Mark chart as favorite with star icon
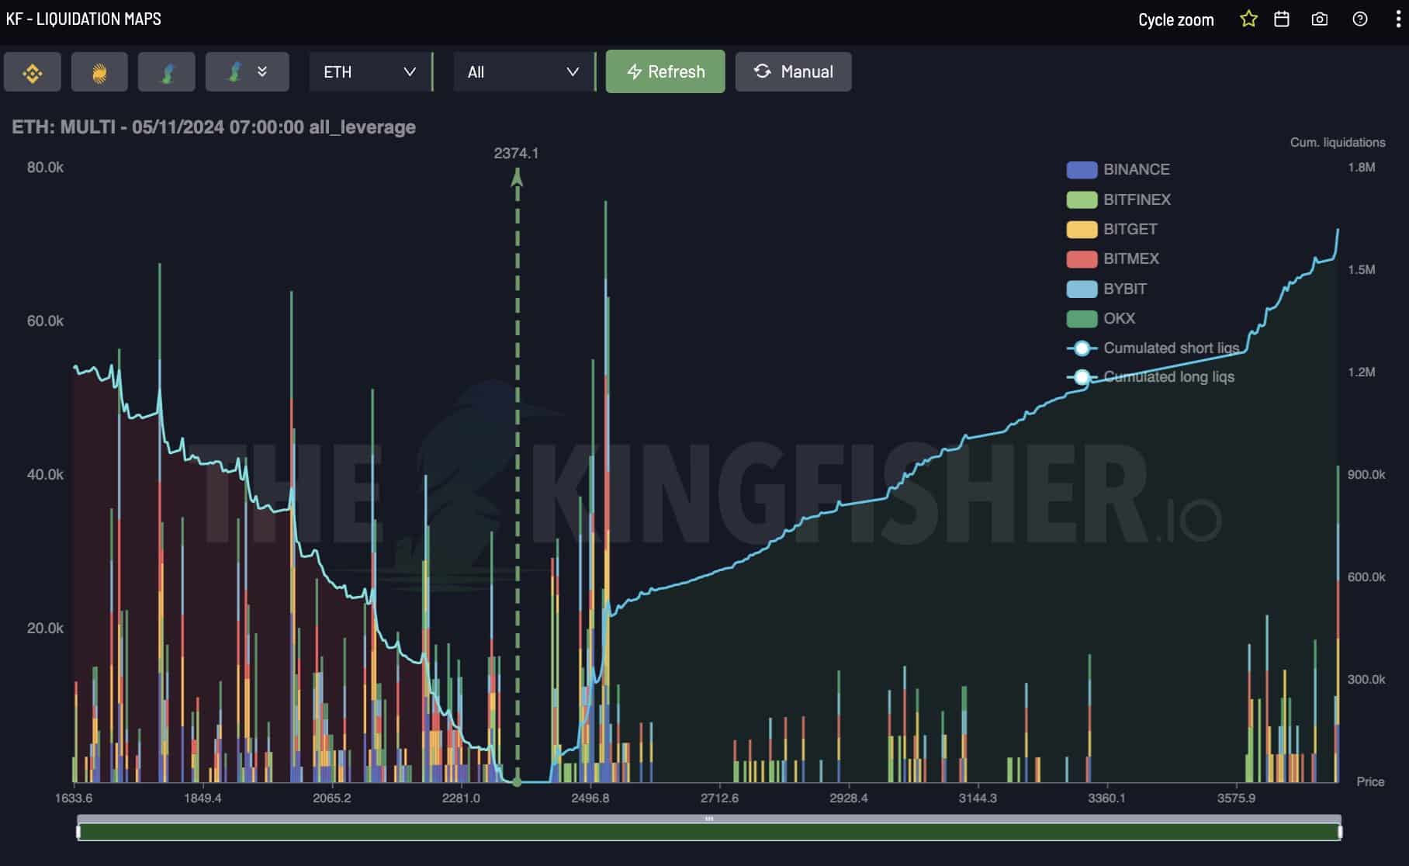Viewport: 1409px width, 866px height. click(1248, 19)
